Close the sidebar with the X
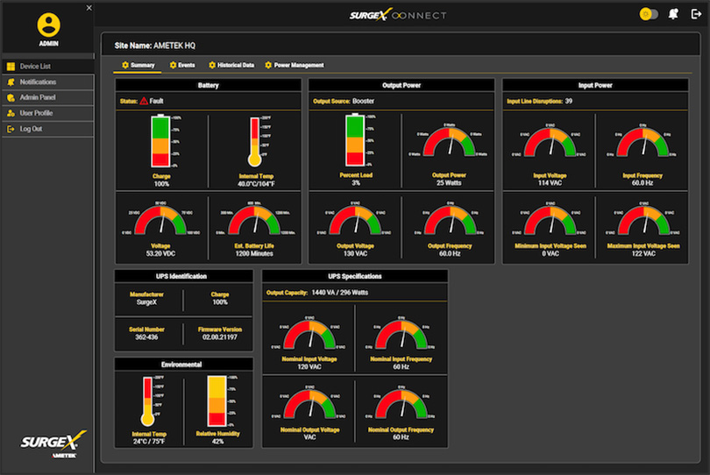710x475 pixels. click(89, 8)
